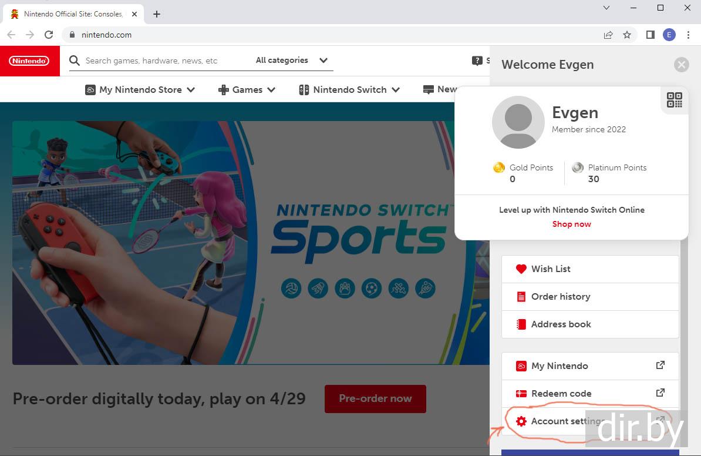Open the tab search chevron

point(606,8)
